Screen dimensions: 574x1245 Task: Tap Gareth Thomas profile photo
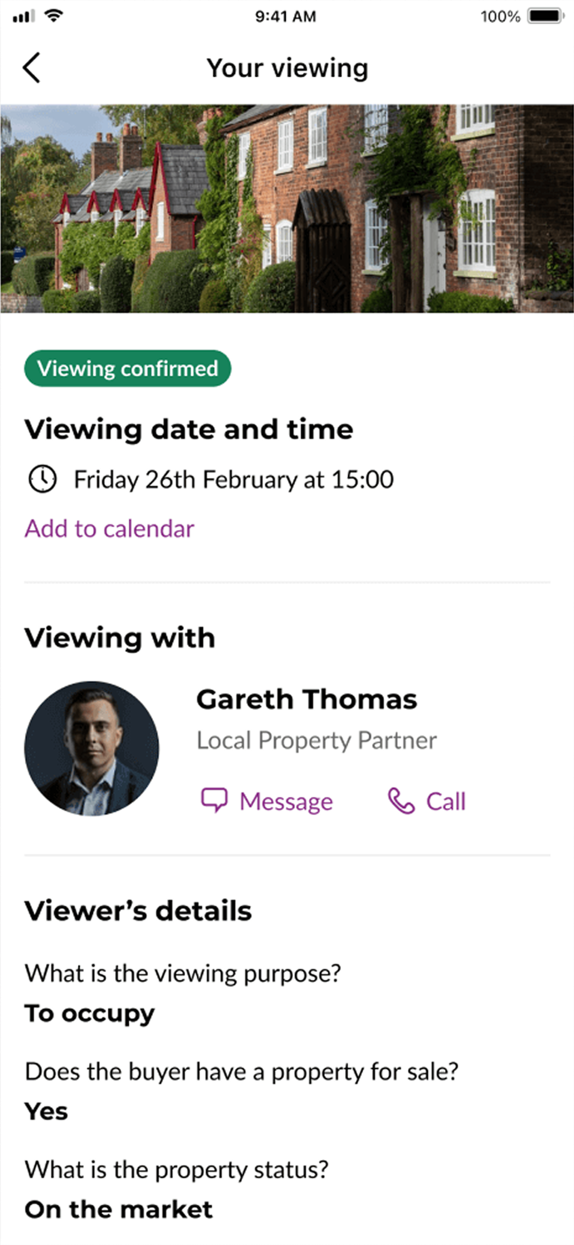92,748
